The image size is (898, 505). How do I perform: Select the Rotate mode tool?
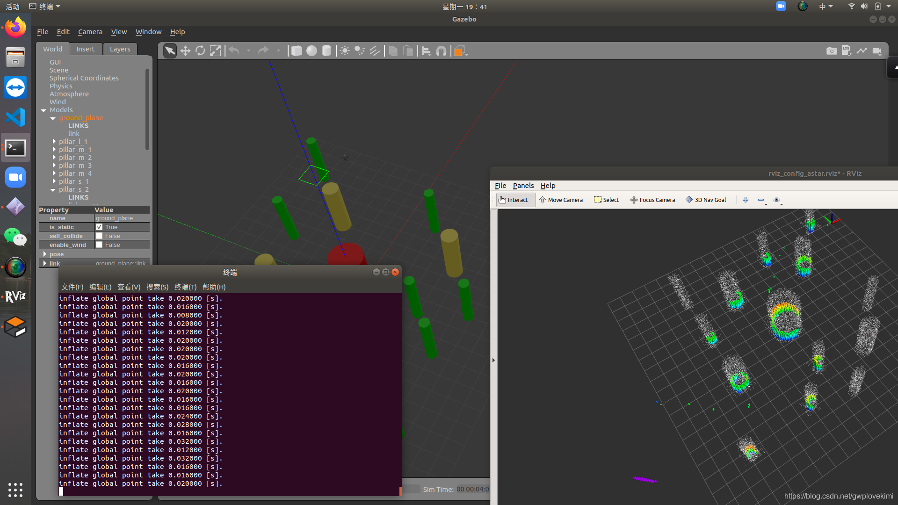point(200,51)
